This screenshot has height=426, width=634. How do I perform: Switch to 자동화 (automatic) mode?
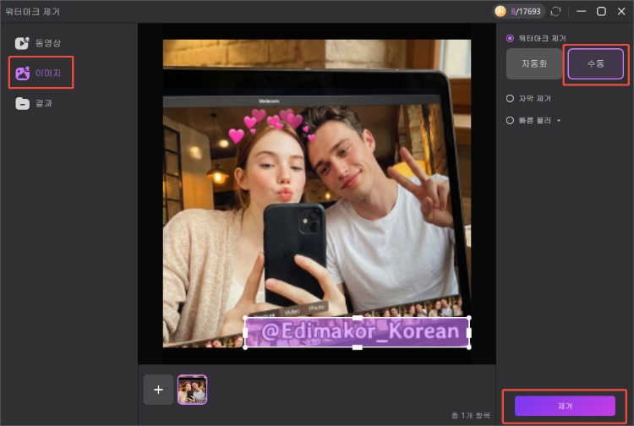click(x=533, y=64)
